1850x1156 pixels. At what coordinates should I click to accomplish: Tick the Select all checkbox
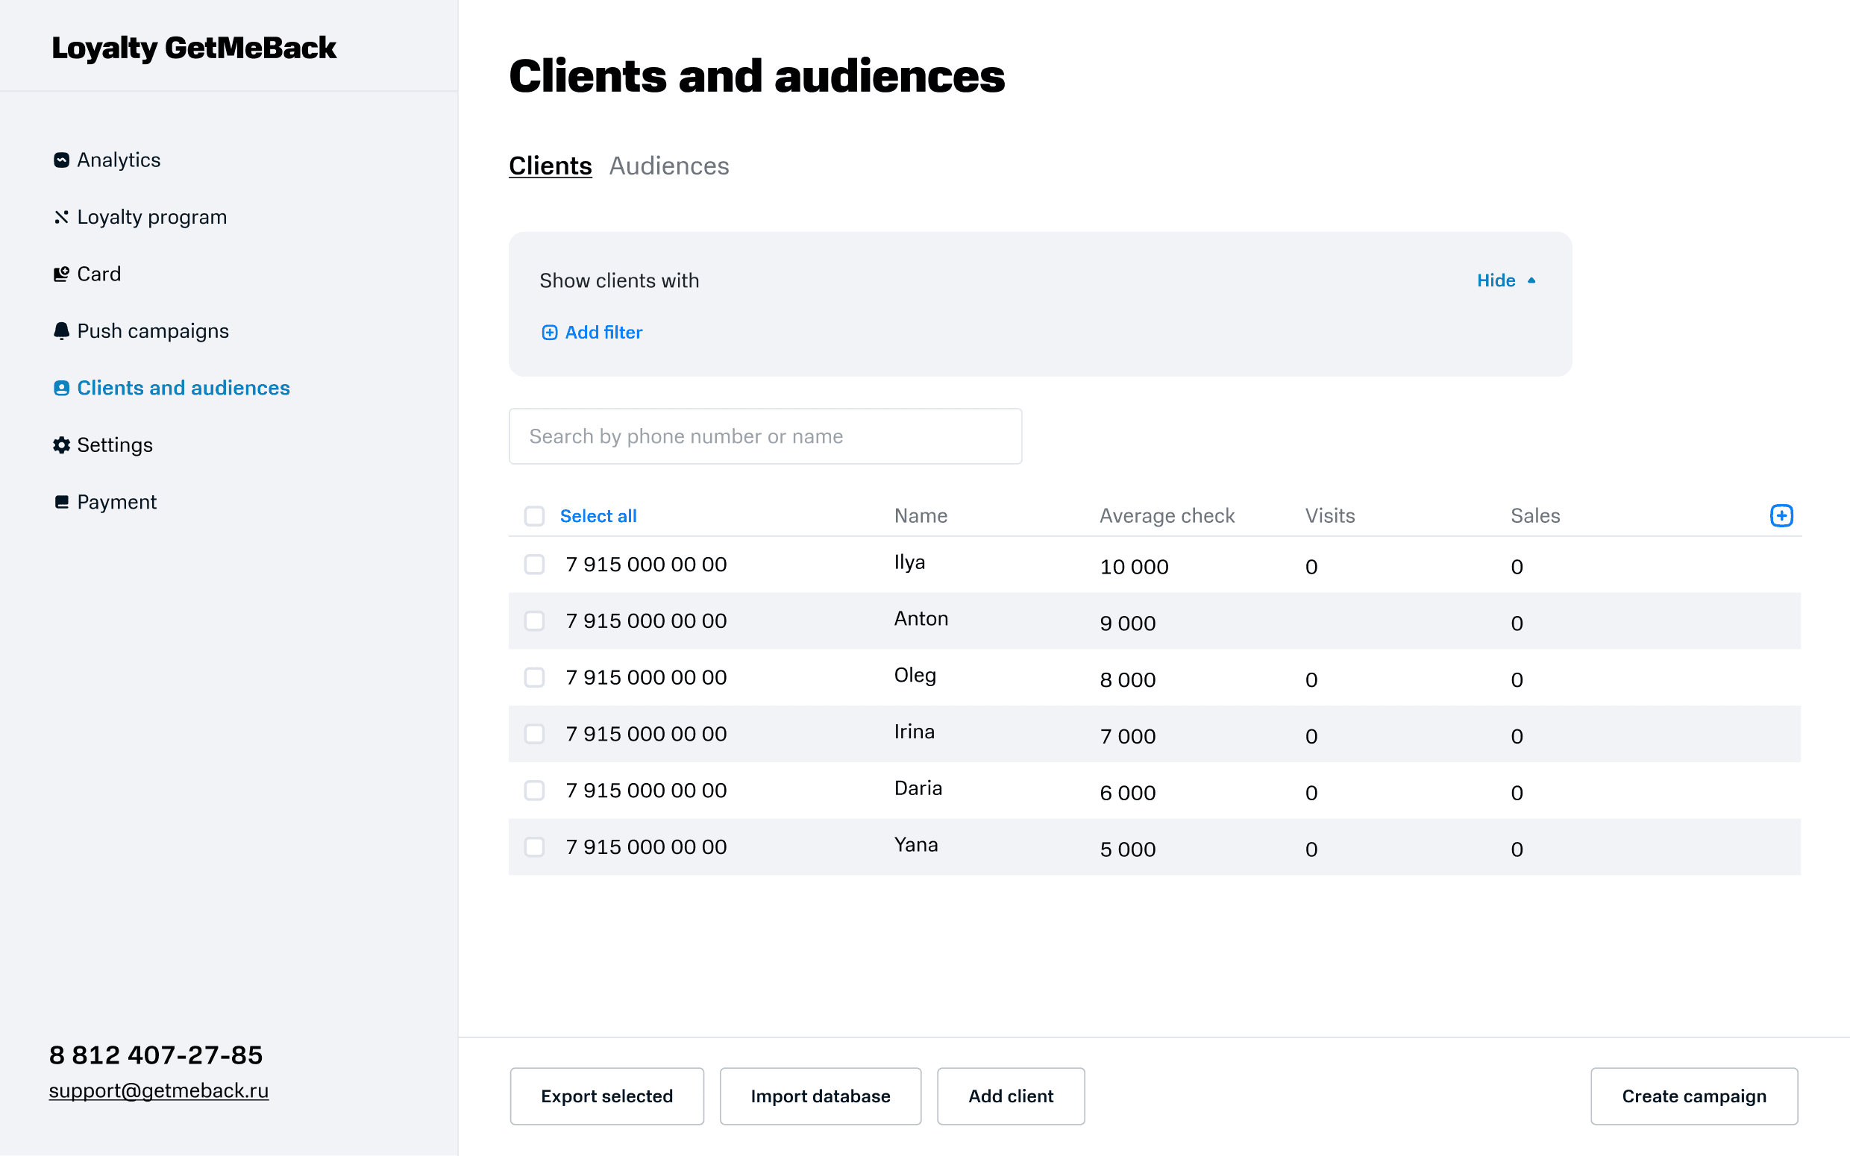coord(534,516)
